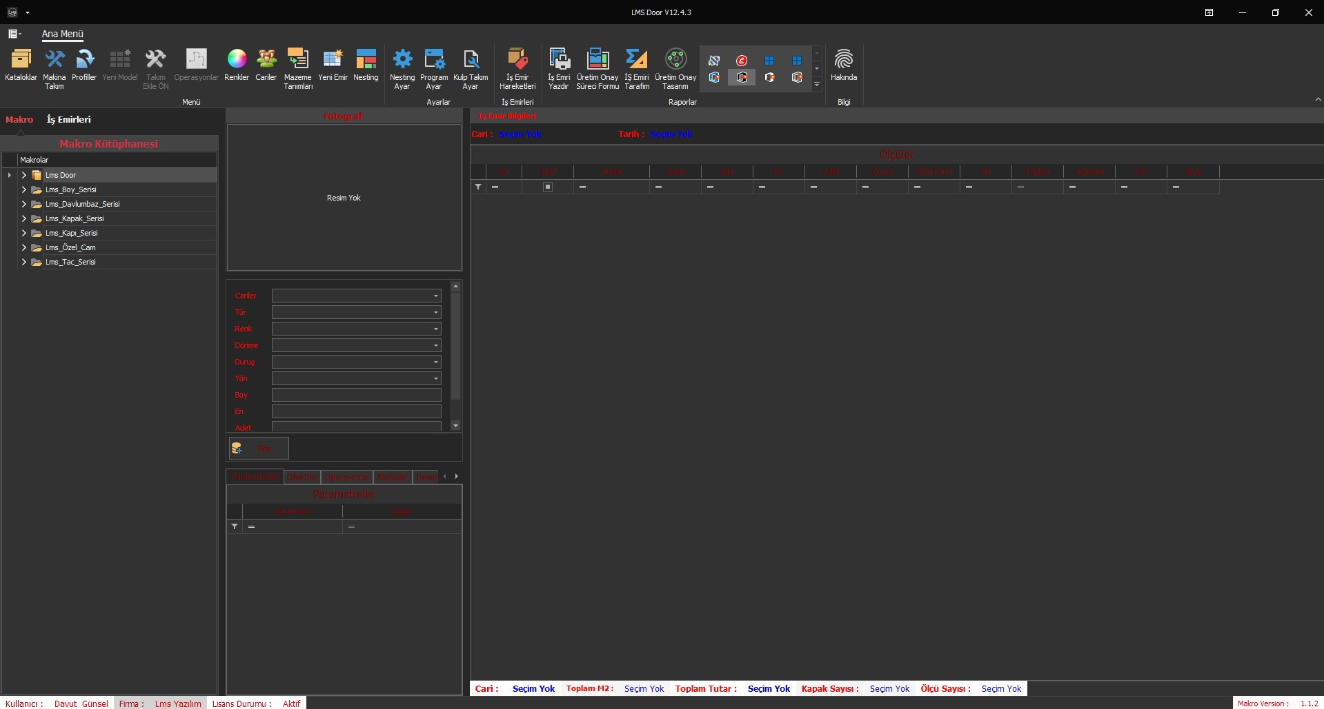Switch to the İş Emirleri tab

68,119
